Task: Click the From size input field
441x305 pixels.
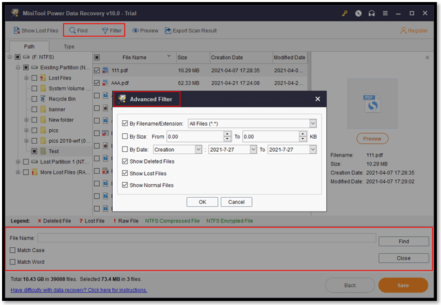Action: pyautogui.click(x=195, y=137)
